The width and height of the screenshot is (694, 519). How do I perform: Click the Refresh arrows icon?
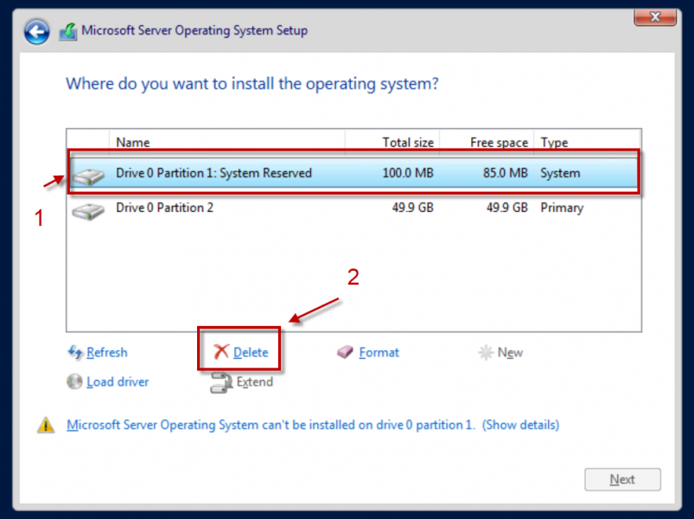click(x=75, y=353)
